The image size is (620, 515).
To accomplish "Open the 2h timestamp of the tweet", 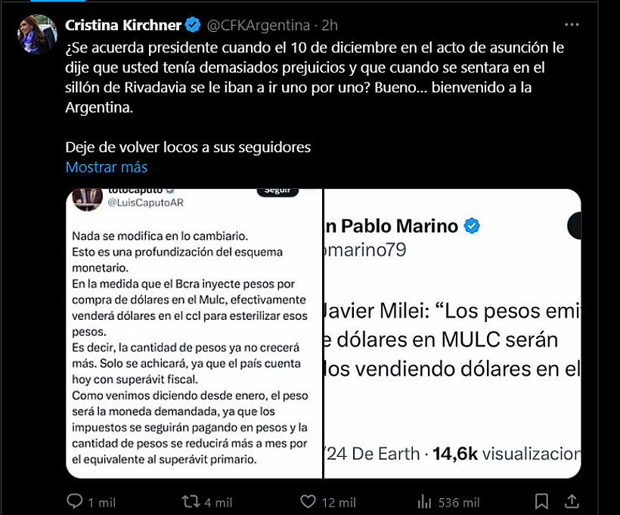I will click(330, 25).
